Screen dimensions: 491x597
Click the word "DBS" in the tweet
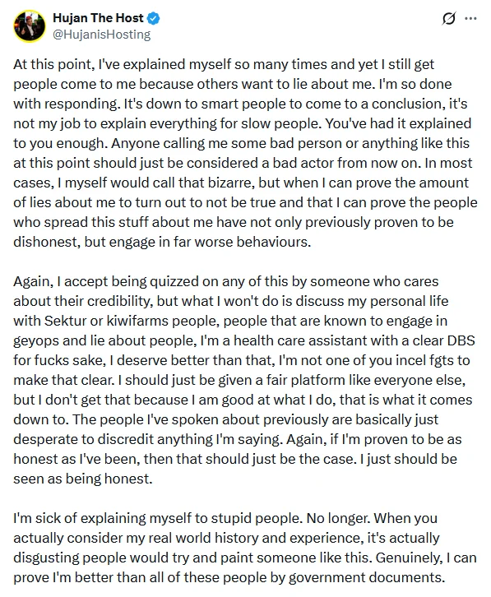(461, 340)
